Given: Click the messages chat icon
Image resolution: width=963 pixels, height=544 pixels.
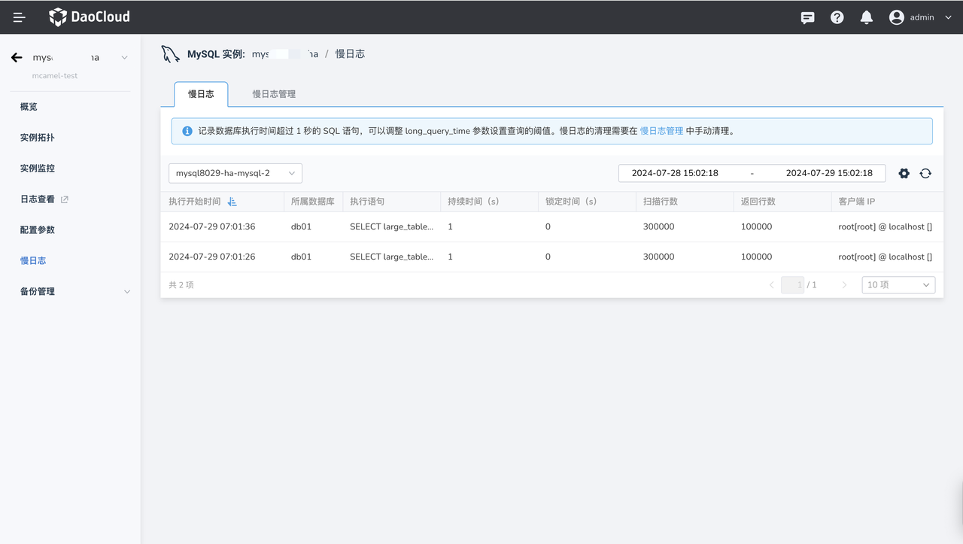Looking at the screenshot, I should click(x=807, y=17).
